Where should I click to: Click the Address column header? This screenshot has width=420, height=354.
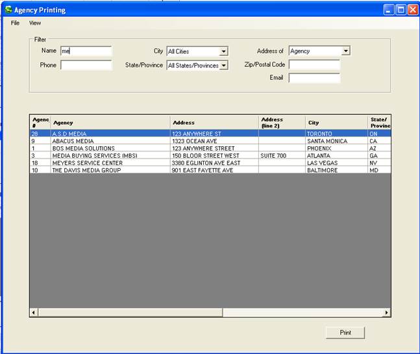[x=214, y=122]
